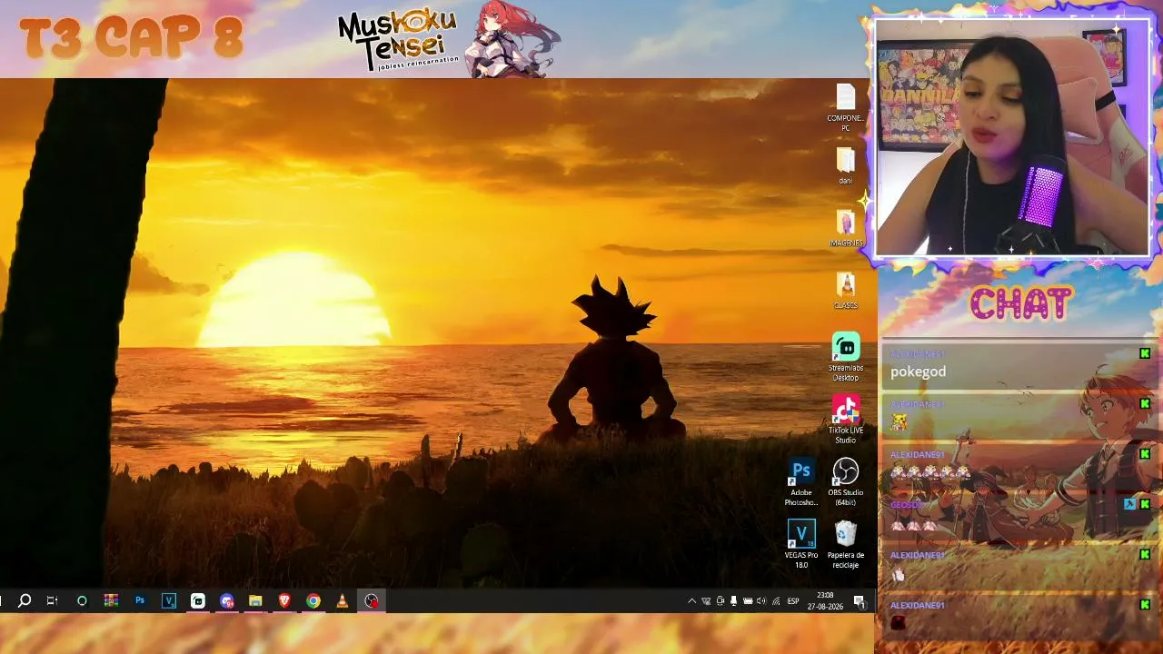The image size is (1163, 654).
Task: Open the CLASES desktop icon
Action: (845, 291)
